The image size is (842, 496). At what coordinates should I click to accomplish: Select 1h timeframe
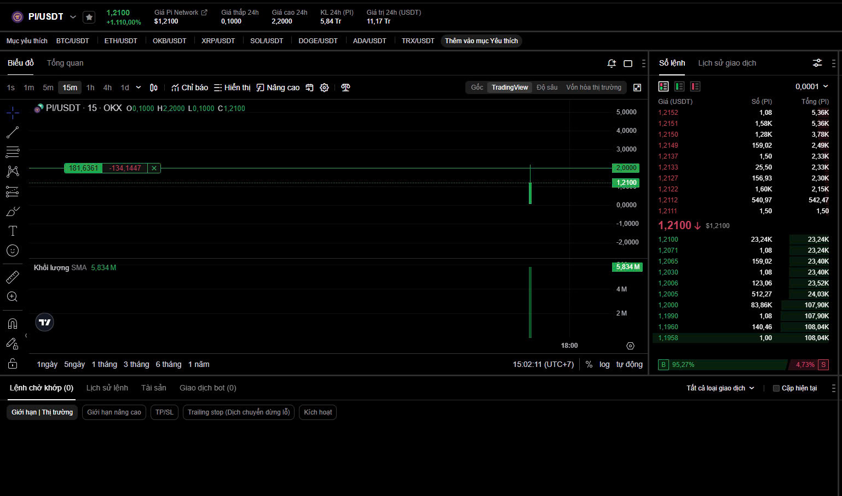[x=90, y=87]
